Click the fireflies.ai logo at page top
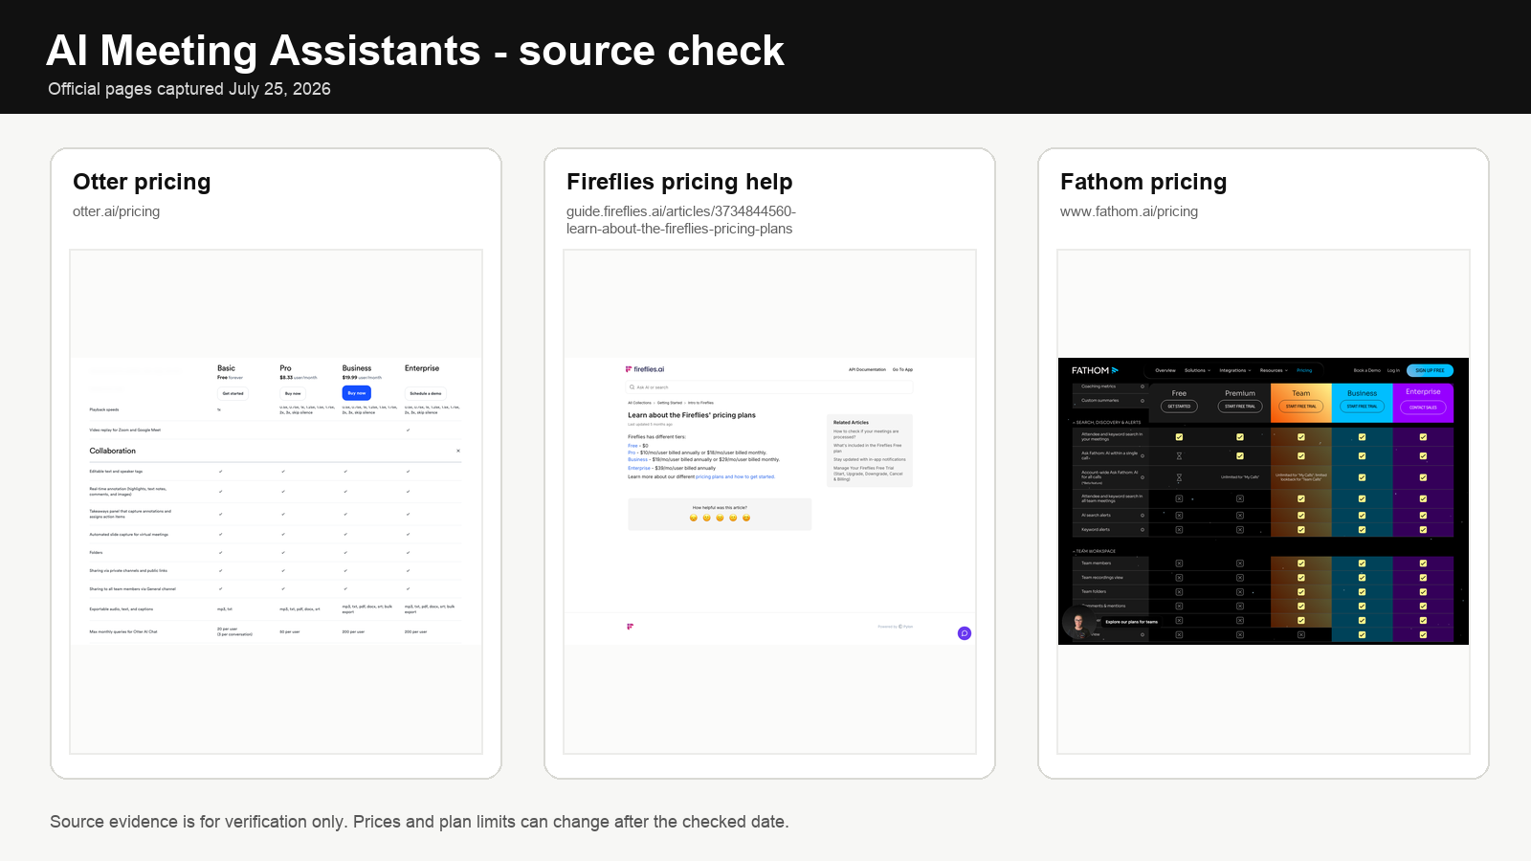Image resolution: width=1531 pixels, height=861 pixels. tap(645, 369)
